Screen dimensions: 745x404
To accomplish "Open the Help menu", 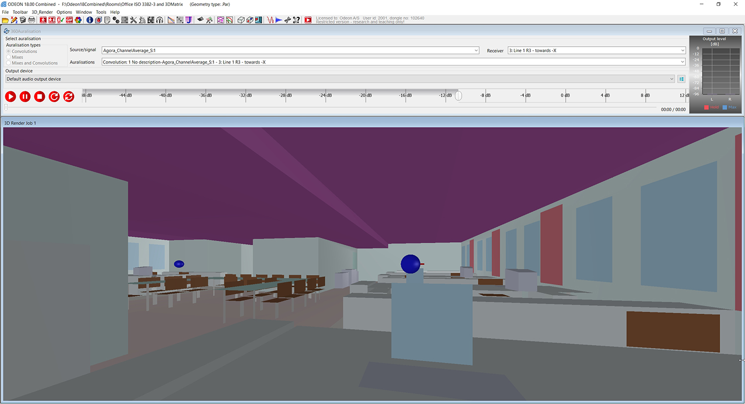I will coord(115,12).
